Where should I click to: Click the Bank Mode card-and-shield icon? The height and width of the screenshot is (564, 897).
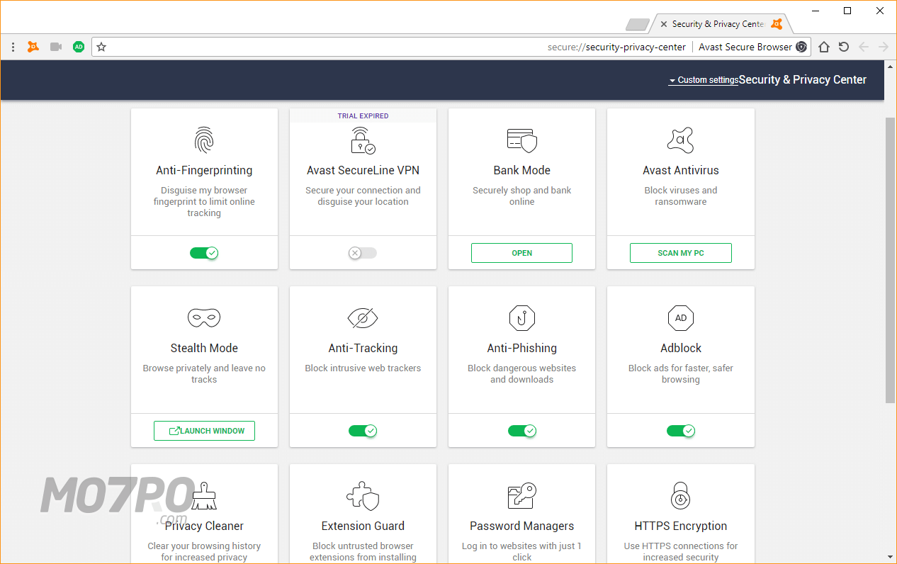pos(522,140)
